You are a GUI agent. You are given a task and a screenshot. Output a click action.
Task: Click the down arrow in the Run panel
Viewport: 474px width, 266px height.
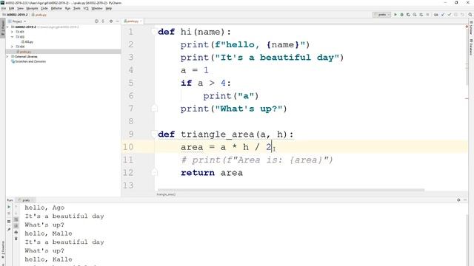(x=16, y=214)
